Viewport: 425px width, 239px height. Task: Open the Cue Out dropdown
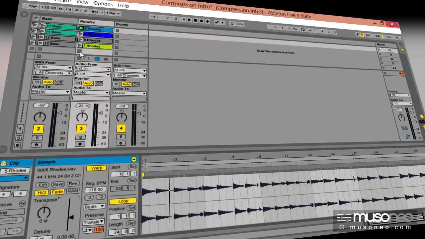[x=399, y=95]
